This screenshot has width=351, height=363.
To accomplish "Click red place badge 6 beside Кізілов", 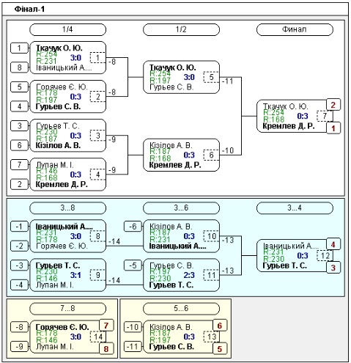I will click(220, 326).
